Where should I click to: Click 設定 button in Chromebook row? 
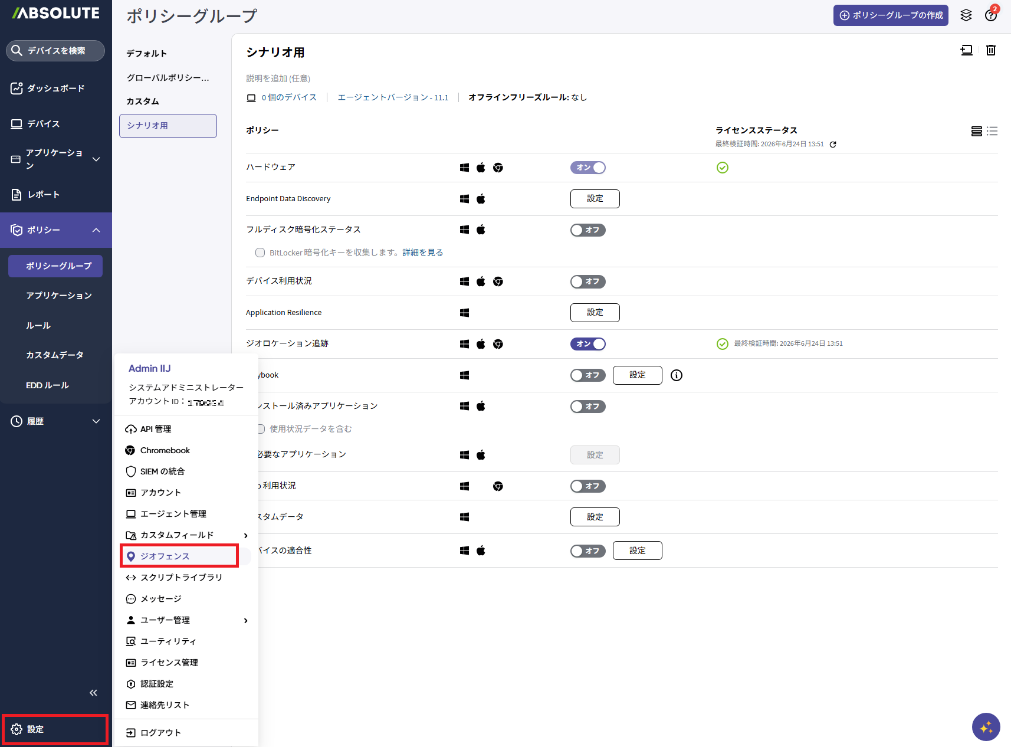(x=638, y=375)
